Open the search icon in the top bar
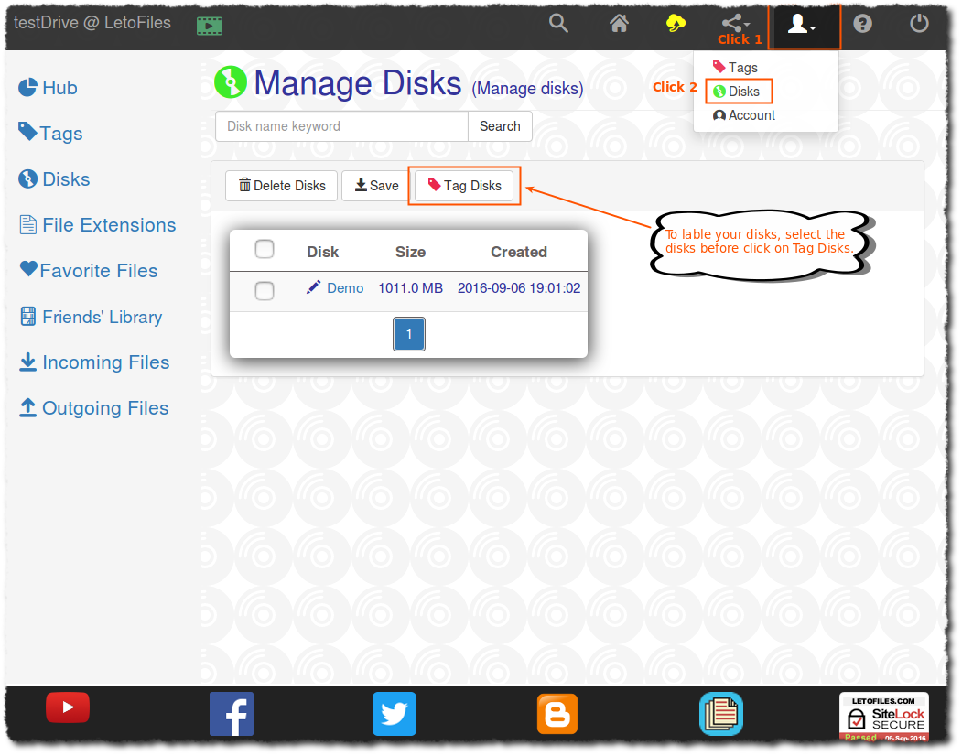This screenshot has width=962, height=756. pyautogui.click(x=558, y=24)
